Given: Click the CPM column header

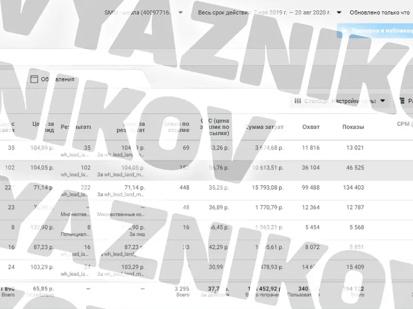Looking at the screenshot, I should (x=405, y=124).
